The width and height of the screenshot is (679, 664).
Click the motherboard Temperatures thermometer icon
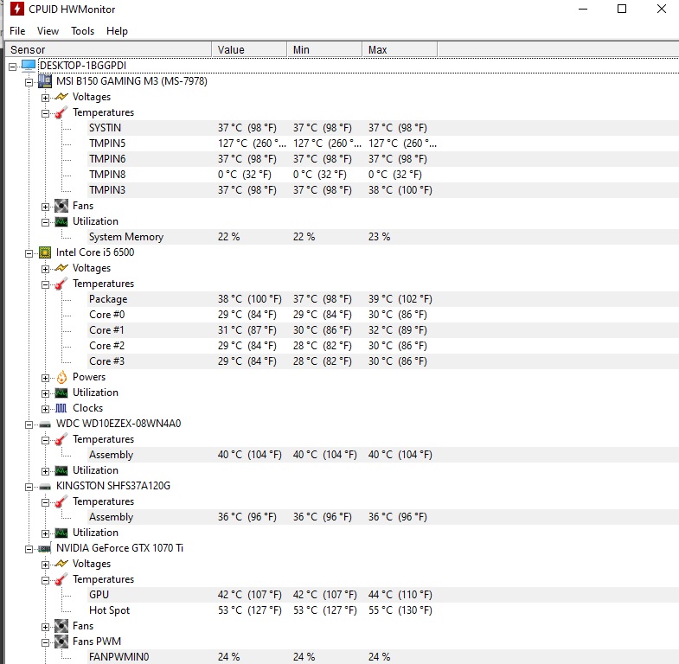click(61, 112)
